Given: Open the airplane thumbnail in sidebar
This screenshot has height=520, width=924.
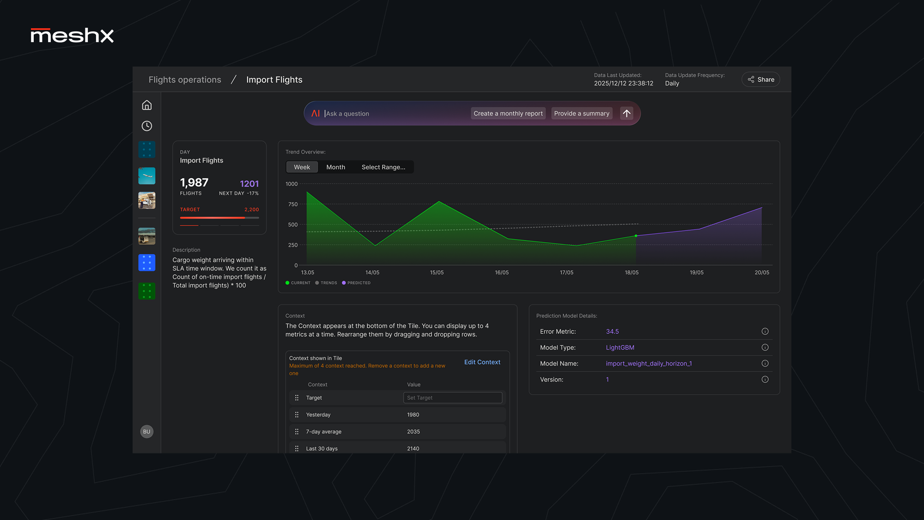Looking at the screenshot, I should pyautogui.click(x=146, y=176).
